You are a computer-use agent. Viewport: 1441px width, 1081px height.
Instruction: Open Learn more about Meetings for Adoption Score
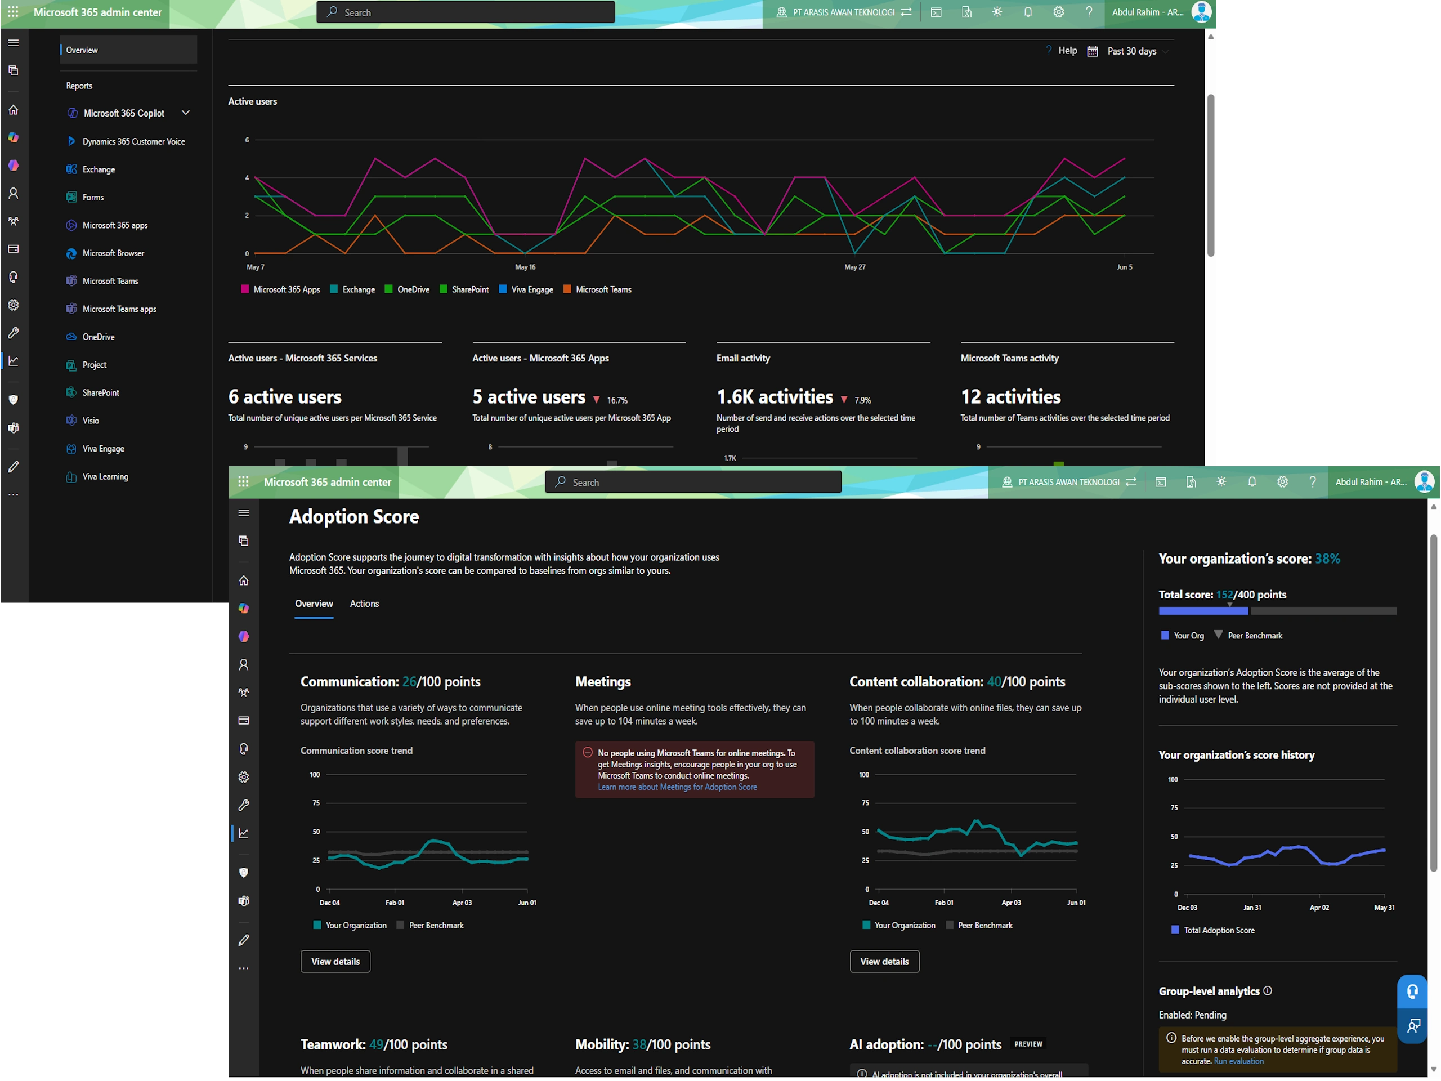click(x=678, y=787)
